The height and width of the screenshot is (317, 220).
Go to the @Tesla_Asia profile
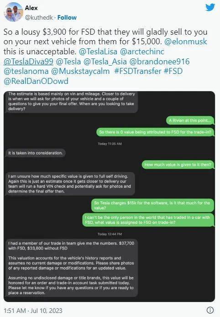[105, 62]
